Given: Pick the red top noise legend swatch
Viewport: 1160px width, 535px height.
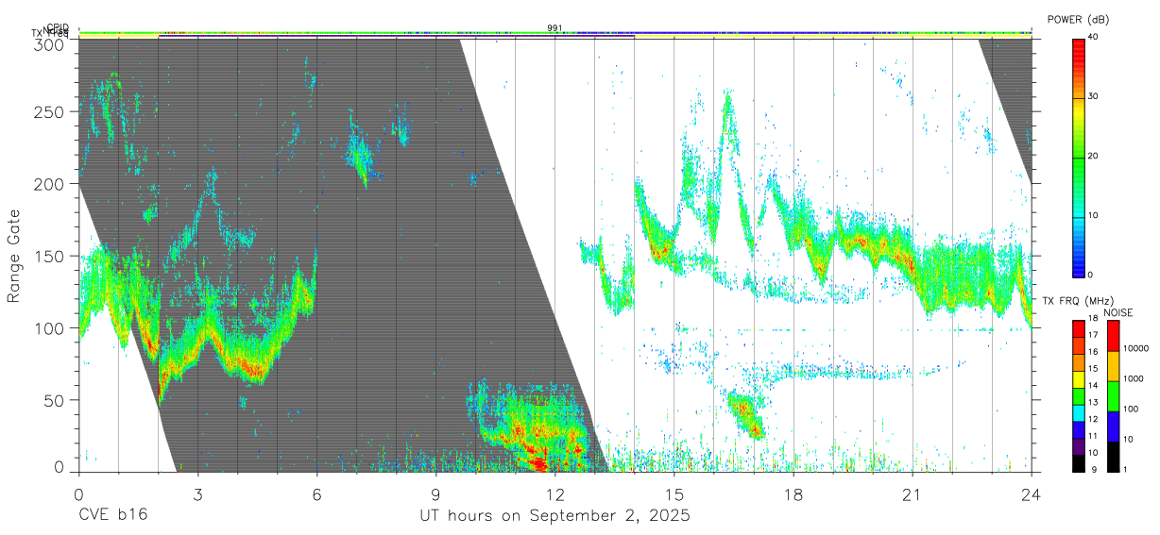Looking at the screenshot, I should click(1113, 335).
